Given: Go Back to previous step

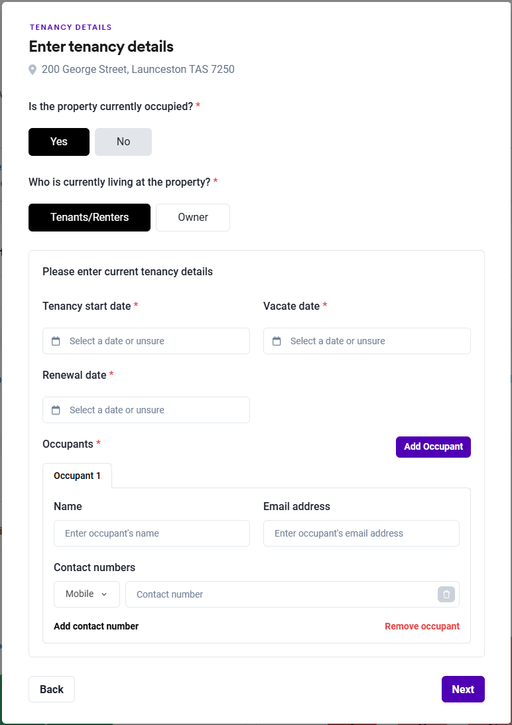Looking at the screenshot, I should tap(52, 689).
